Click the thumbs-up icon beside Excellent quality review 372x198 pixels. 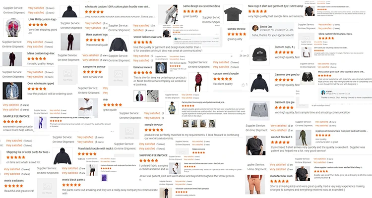coord(243,85)
